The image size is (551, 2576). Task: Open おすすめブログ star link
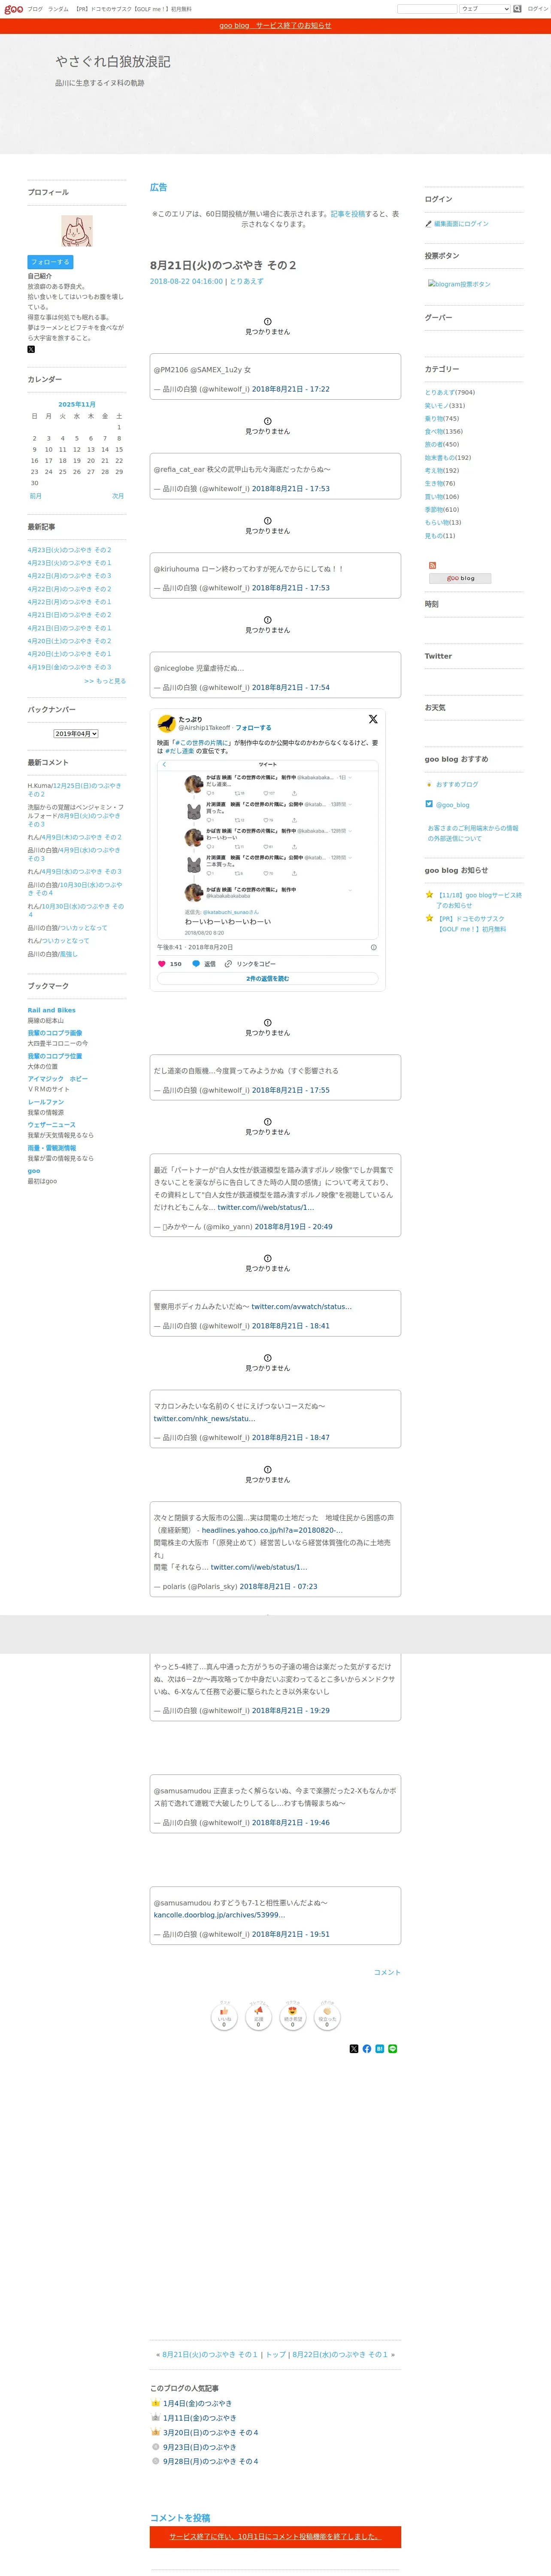457,785
